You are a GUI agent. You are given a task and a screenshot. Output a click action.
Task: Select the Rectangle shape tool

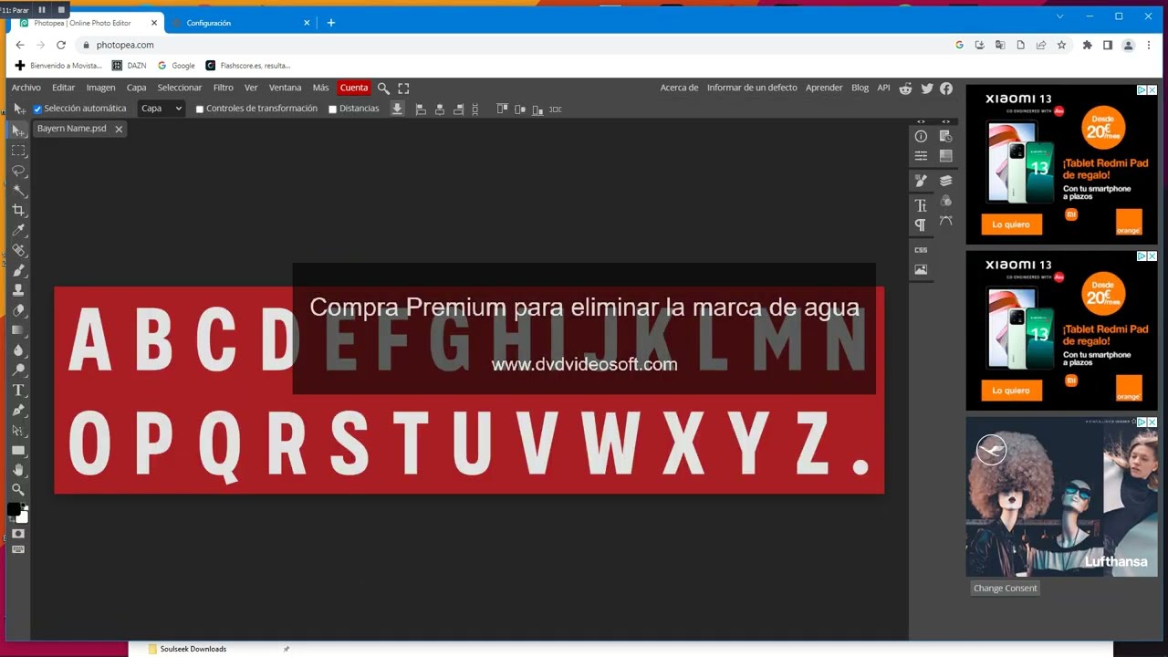(18, 451)
